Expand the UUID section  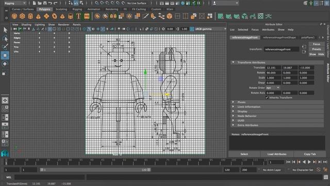(233, 120)
